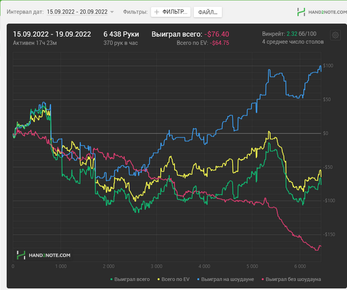This screenshot has height=290, width=347.
Task: Toggle the Выиграл без шоудауна legend series
Action: point(291,280)
